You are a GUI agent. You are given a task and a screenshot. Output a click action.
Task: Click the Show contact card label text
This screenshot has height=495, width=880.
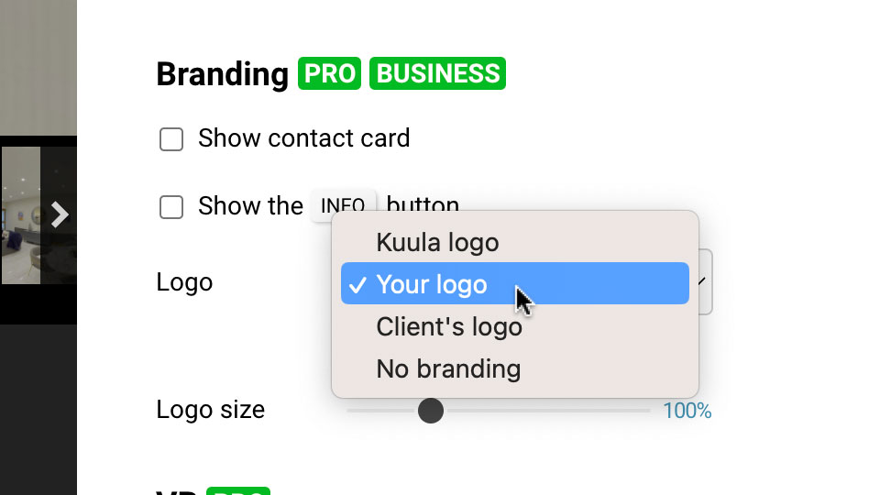tap(303, 138)
